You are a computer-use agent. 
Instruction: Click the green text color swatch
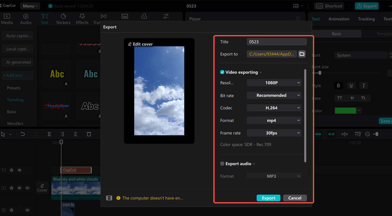tap(345, 110)
